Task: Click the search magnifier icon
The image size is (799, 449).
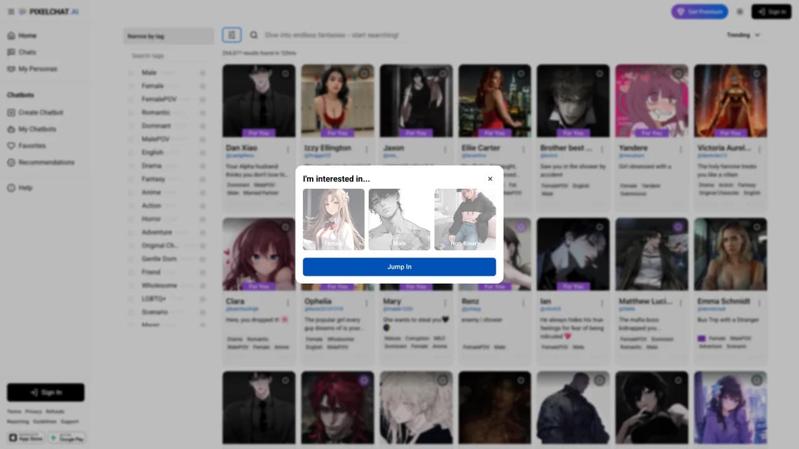Action: [x=253, y=35]
